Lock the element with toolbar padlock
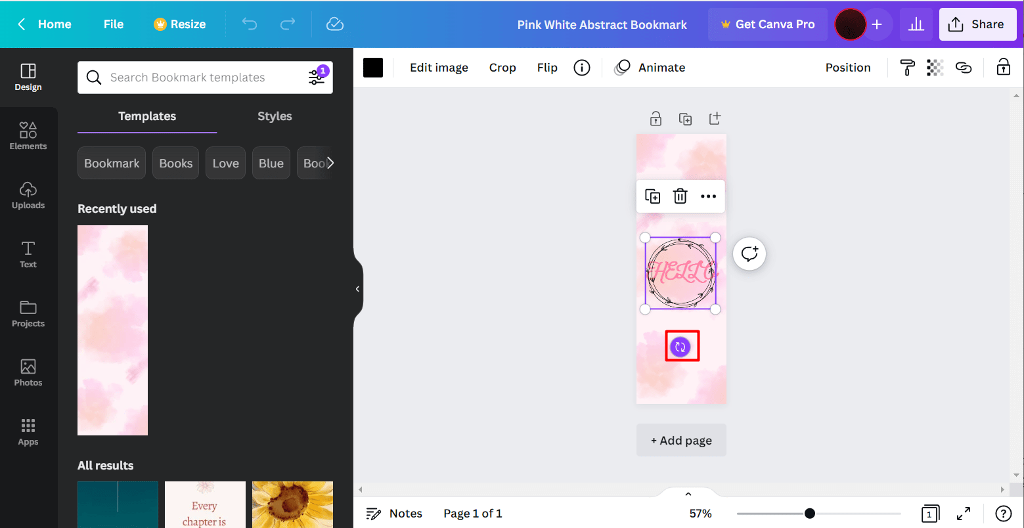The height and width of the screenshot is (528, 1024). click(1003, 67)
